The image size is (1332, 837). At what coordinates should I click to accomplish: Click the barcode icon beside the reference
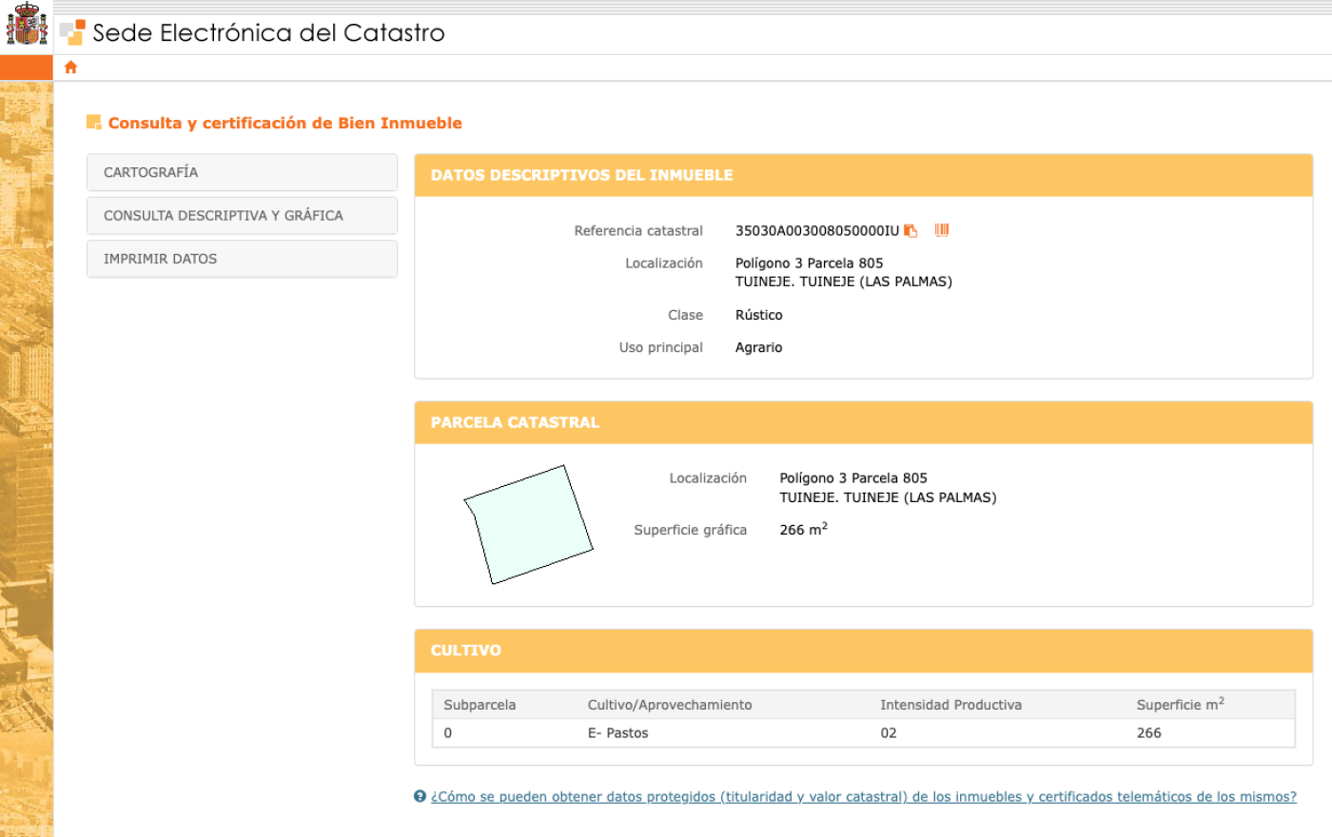tap(942, 230)
